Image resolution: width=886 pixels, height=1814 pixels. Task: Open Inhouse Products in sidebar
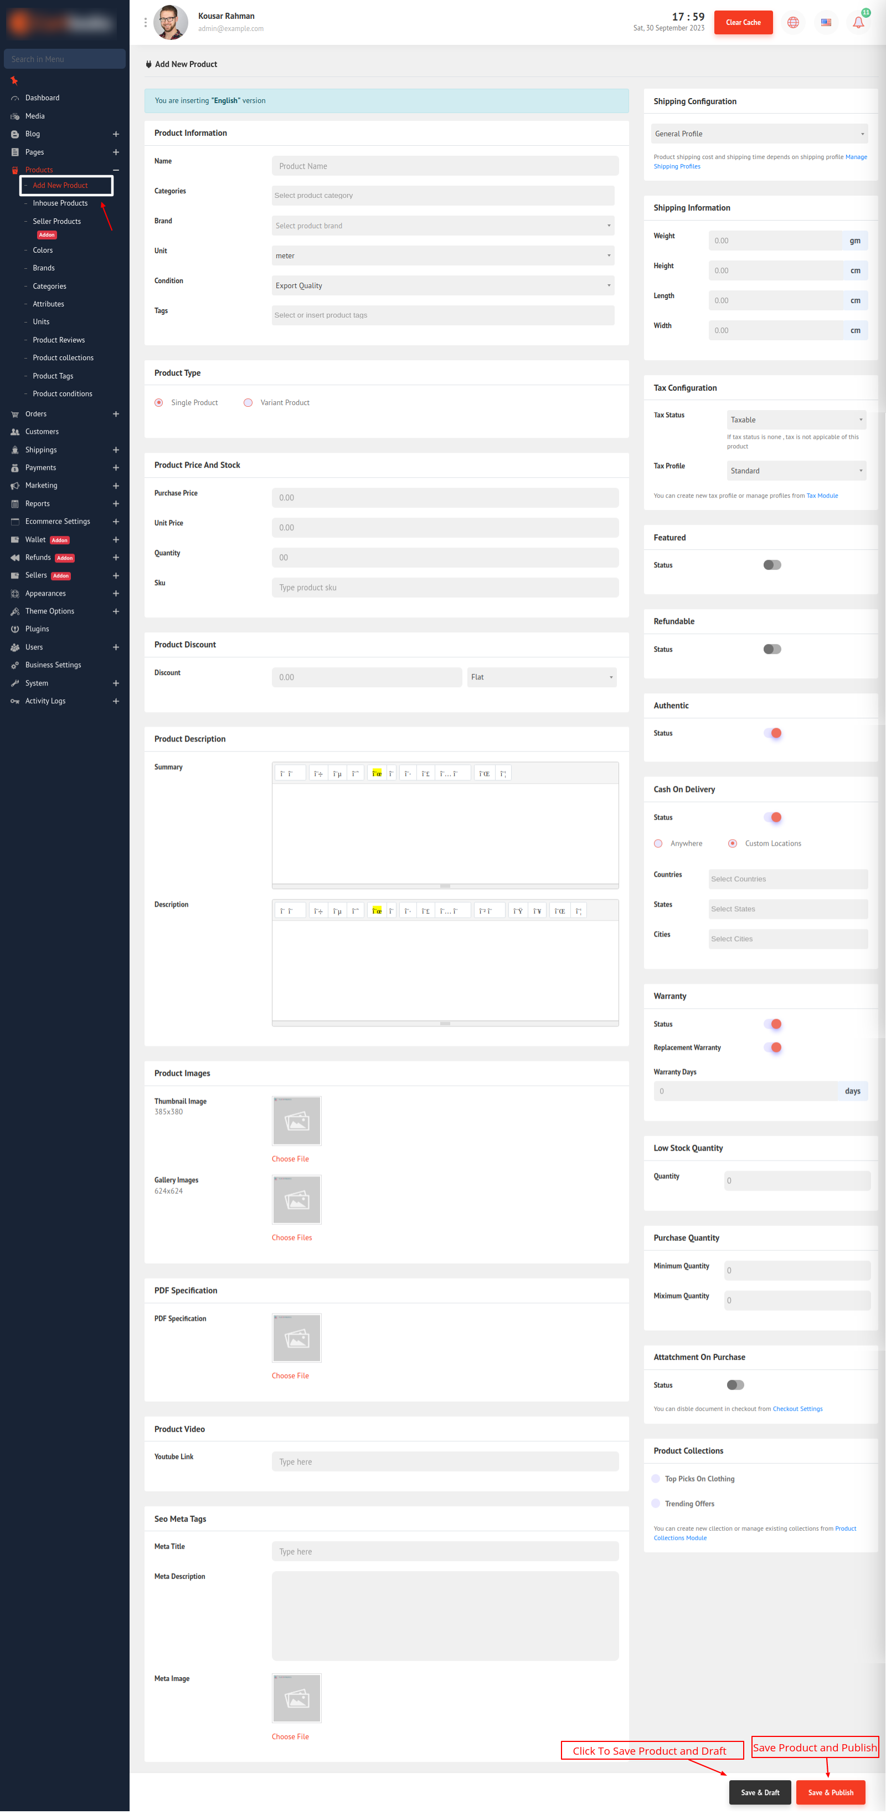coord(60,203)
